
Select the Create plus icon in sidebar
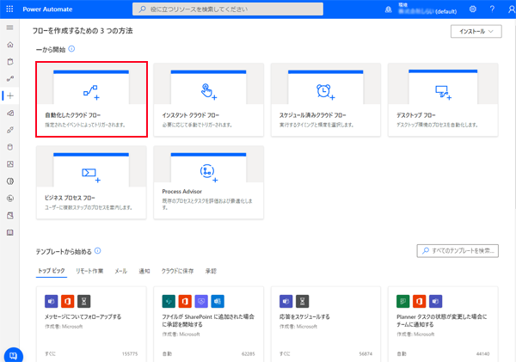click(x=10, y=95)
